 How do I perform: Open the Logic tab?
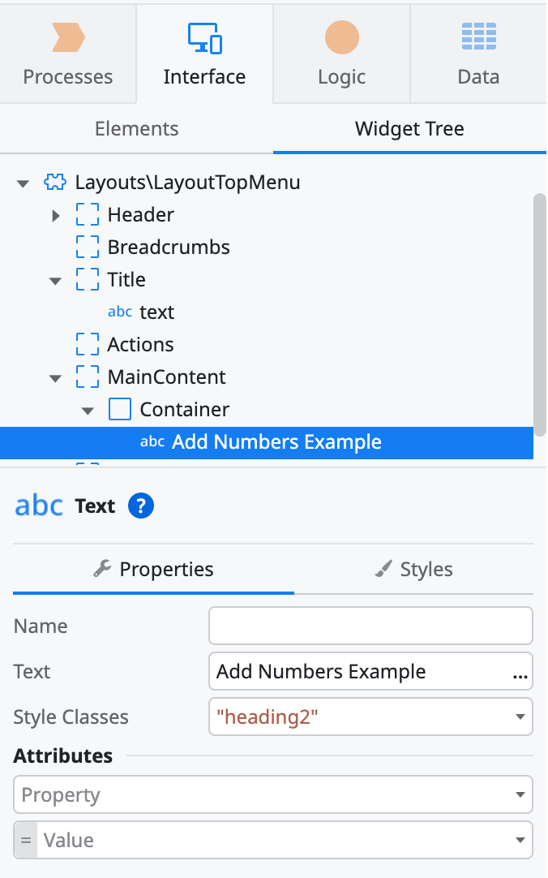click(x=341, y=54)
